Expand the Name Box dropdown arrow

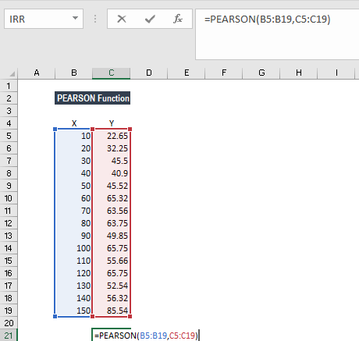tap(75, 19)
